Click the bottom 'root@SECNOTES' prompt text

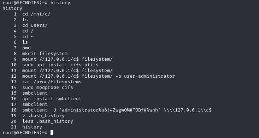pyautogui.click(x=21, y=133)
